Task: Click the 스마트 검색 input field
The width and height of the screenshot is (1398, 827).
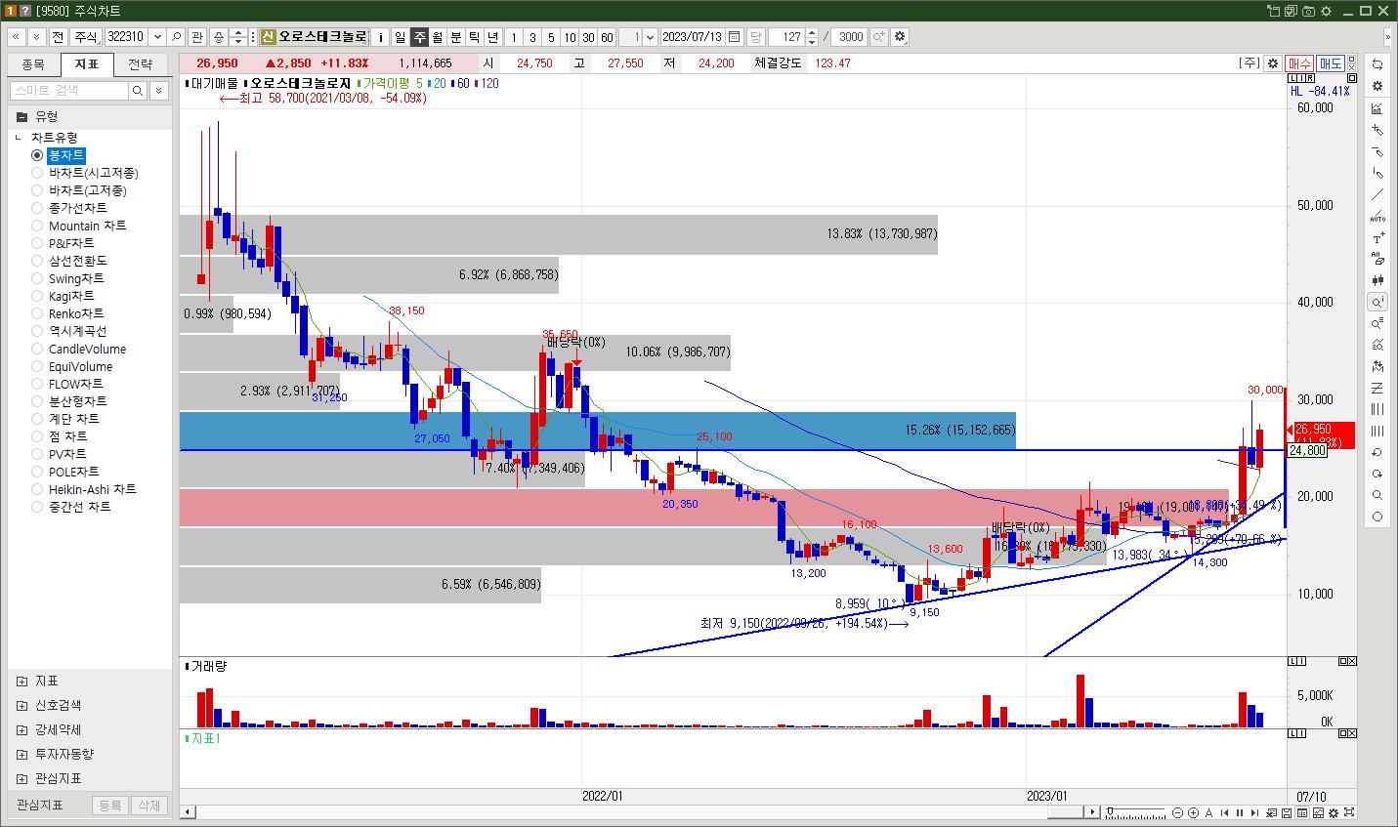Action: pos(69,91)
